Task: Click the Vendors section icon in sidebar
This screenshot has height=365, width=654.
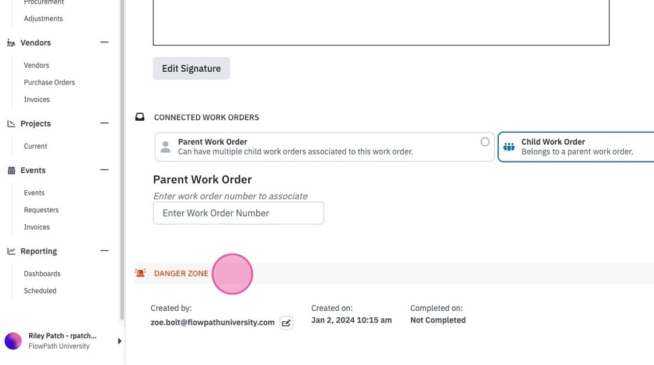Action: click(11, 43)
